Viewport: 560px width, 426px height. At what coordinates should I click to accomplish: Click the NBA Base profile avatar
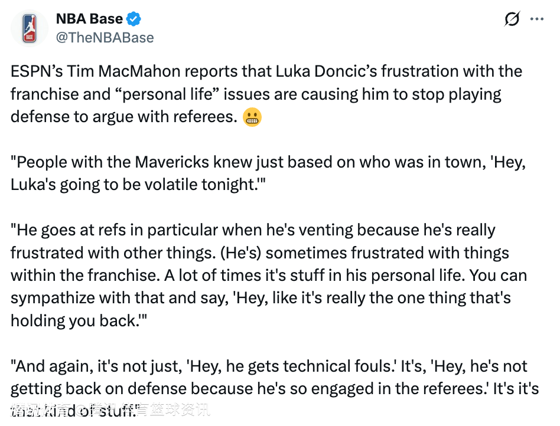tap(30, 28)
